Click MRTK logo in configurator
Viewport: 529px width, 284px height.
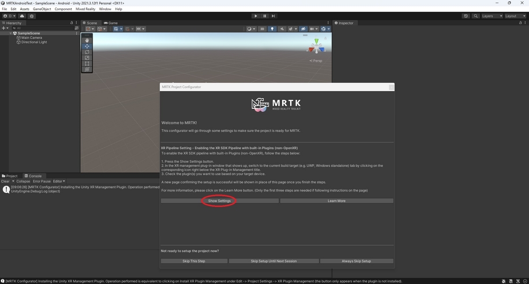pos(276,105)
